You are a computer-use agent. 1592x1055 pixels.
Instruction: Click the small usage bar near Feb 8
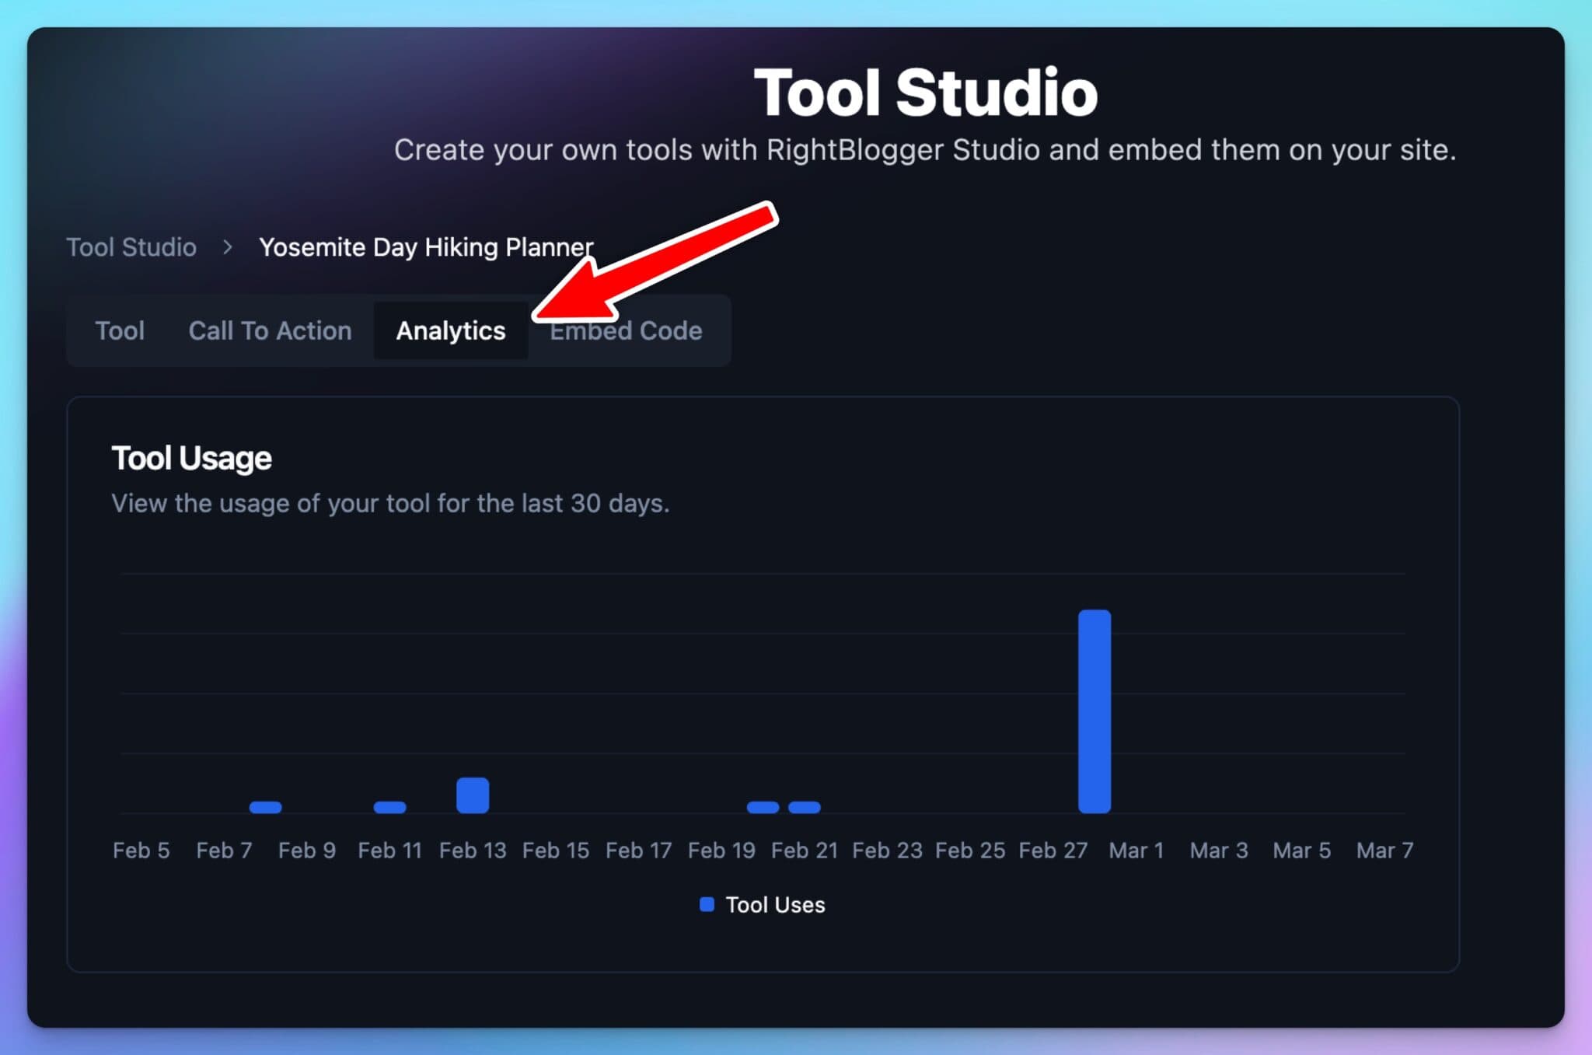264,808
